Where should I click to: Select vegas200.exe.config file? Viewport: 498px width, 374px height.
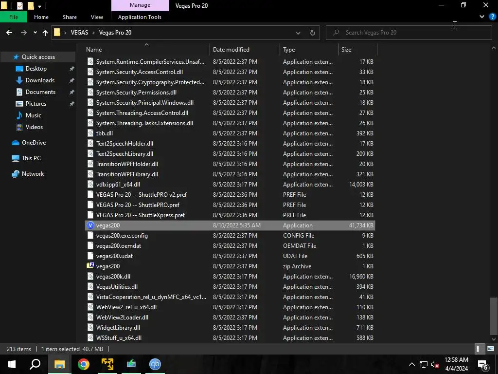[x=230, y=236]
